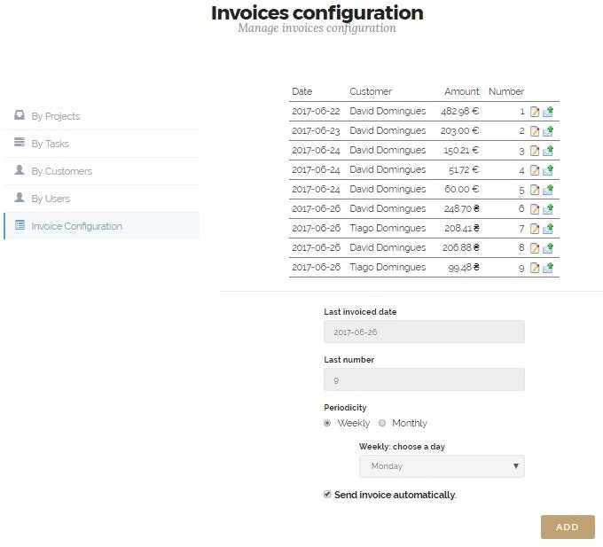Image resolution: width=603 pixels, height=547 pixels.
Task: Click the send icon for invoice number 1
Action: (x=548, y=112)
